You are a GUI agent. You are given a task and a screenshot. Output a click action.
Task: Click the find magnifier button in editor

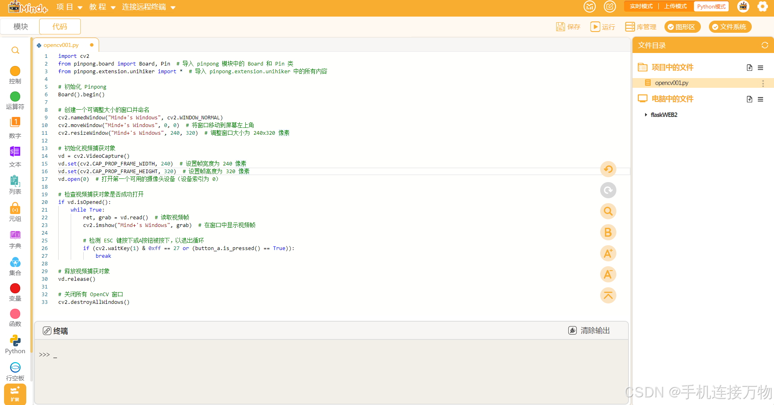click(608, 211)
